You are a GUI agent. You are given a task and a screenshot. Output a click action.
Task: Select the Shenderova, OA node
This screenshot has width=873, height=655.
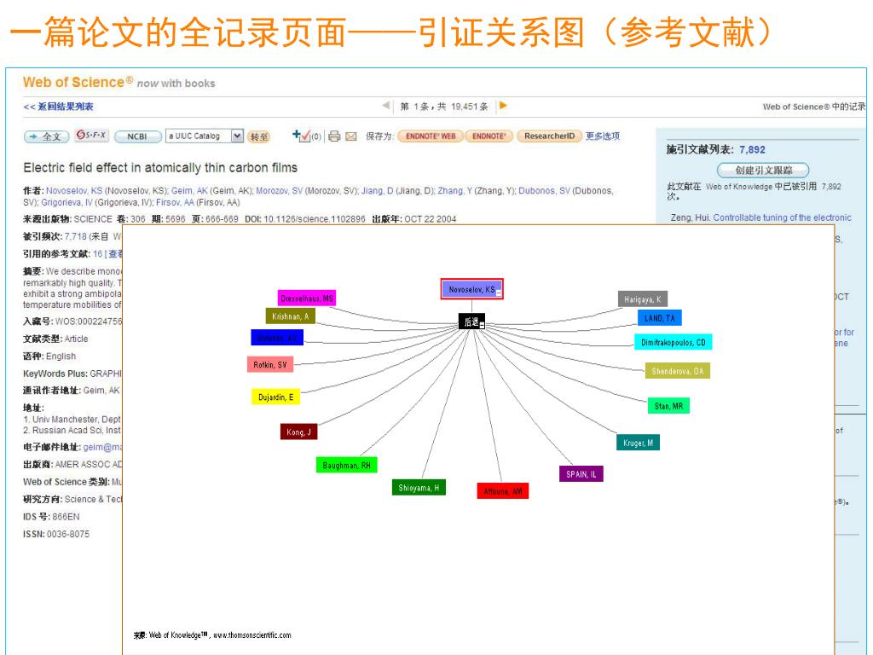(678, 371)
